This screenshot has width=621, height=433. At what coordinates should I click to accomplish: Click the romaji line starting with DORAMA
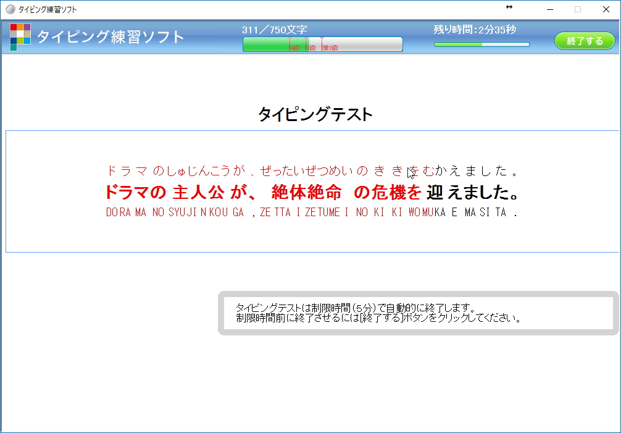pyautogui.click(x=309, y=211)
